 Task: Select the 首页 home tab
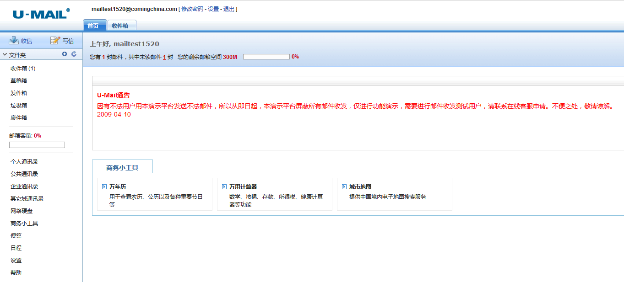93,26
